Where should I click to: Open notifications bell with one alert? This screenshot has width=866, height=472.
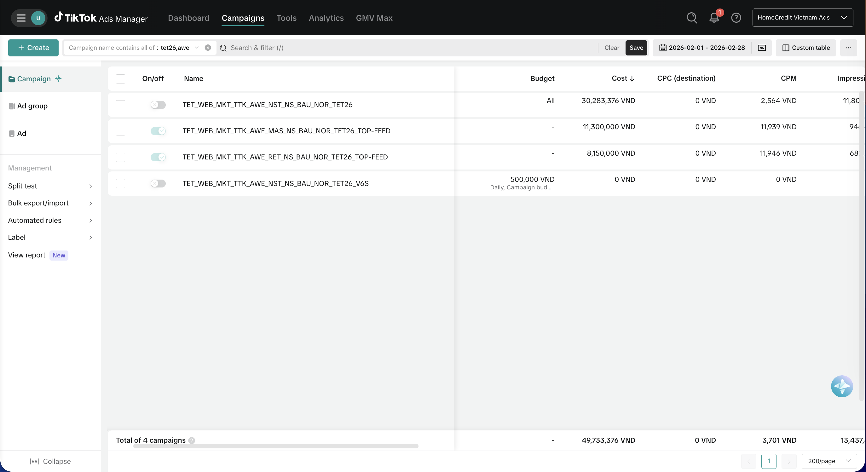tap(714, 18)
